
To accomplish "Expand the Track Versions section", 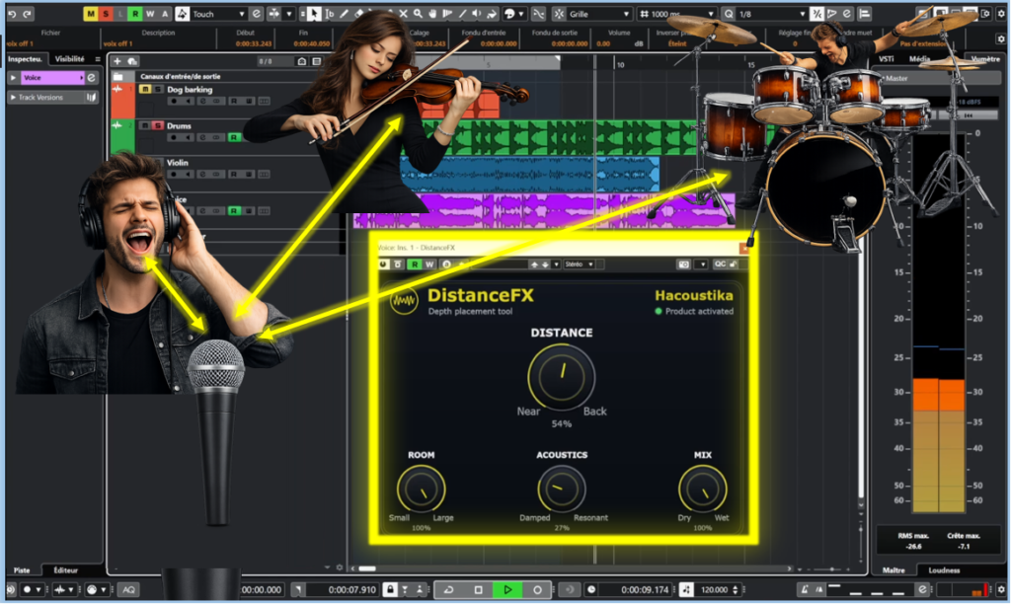I will [13, 98].
